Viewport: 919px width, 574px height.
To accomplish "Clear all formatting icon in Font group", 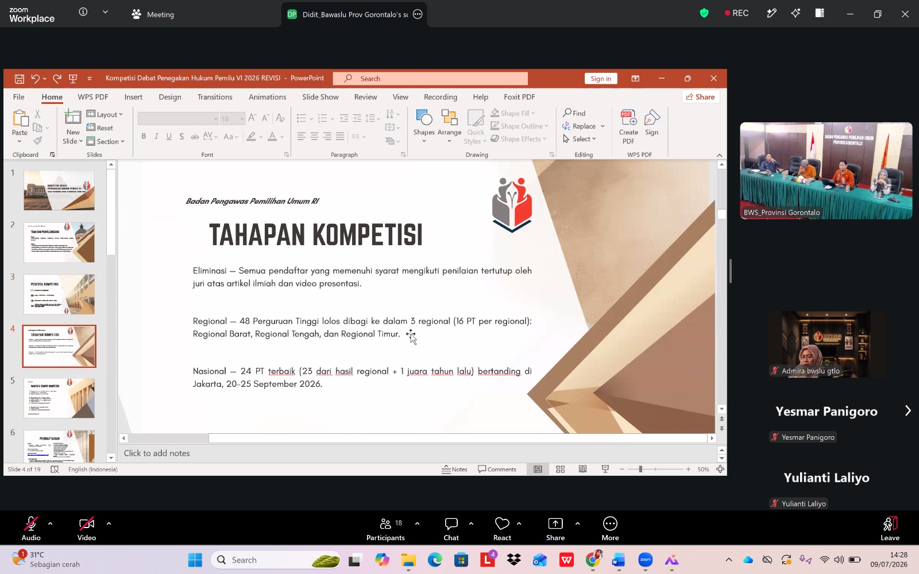I will point(280,118).
